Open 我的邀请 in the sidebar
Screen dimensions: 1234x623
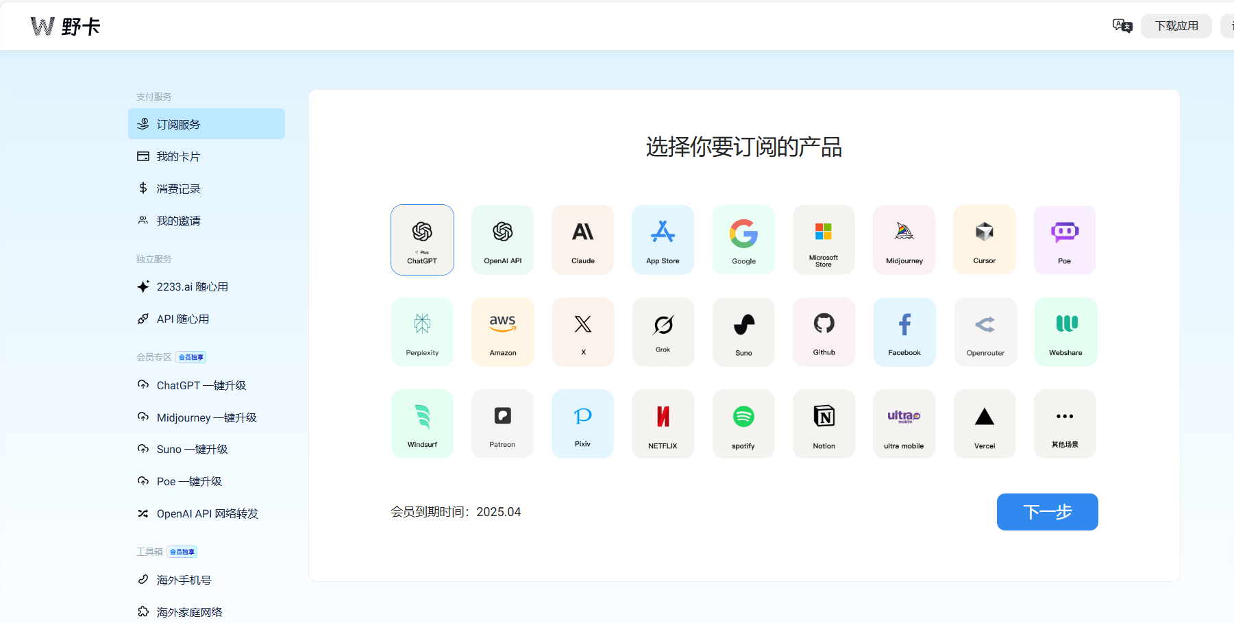(x=206, y=221)
